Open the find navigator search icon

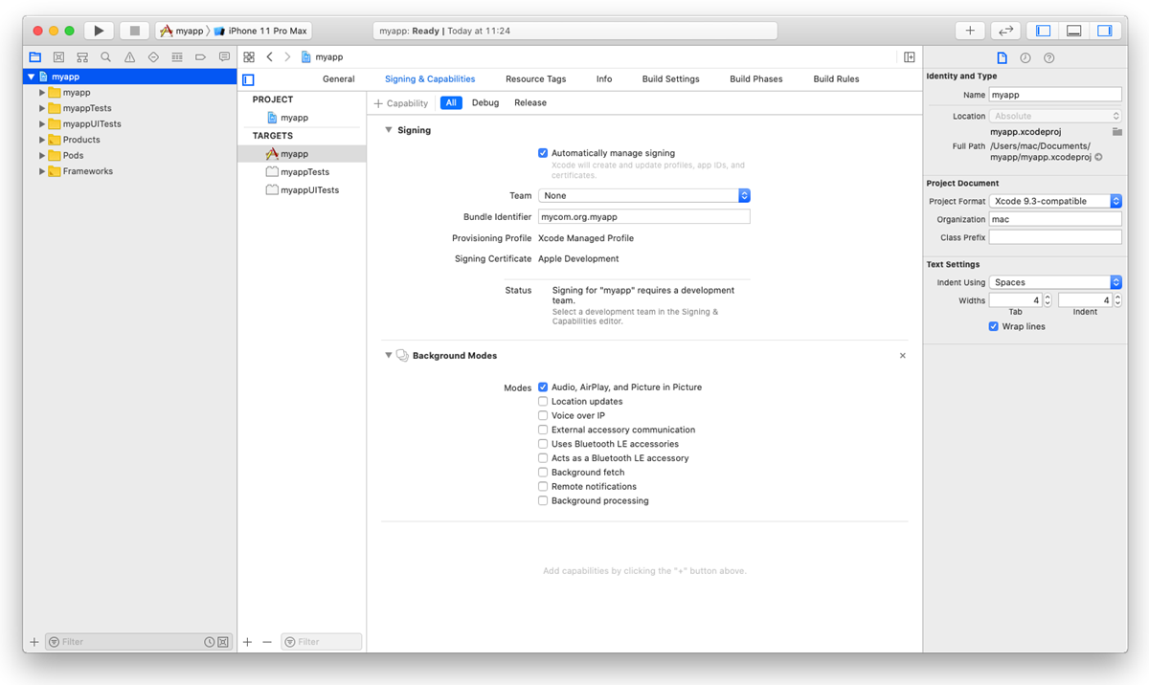coord(105,57)
